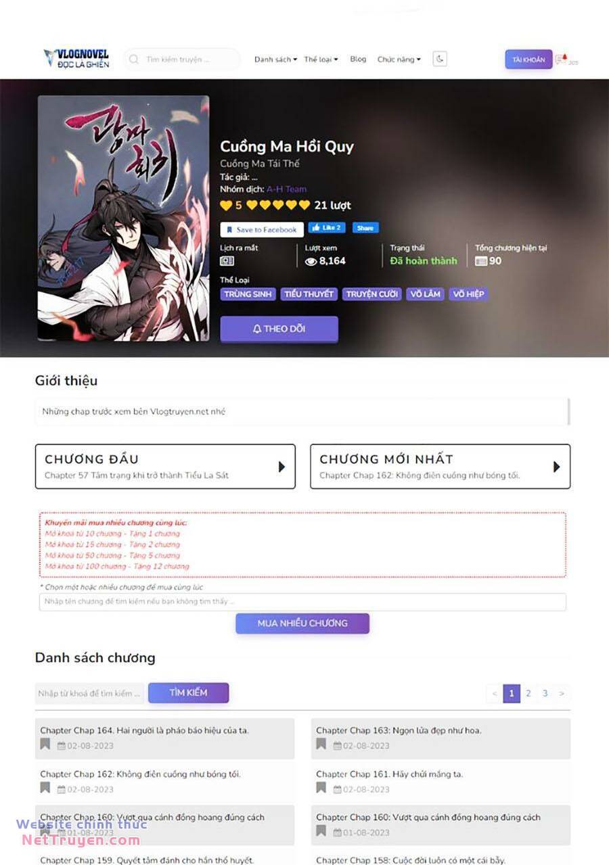
Task: Click the Facebook Like button
Action: pyautogui.click(x=327, y=228)
